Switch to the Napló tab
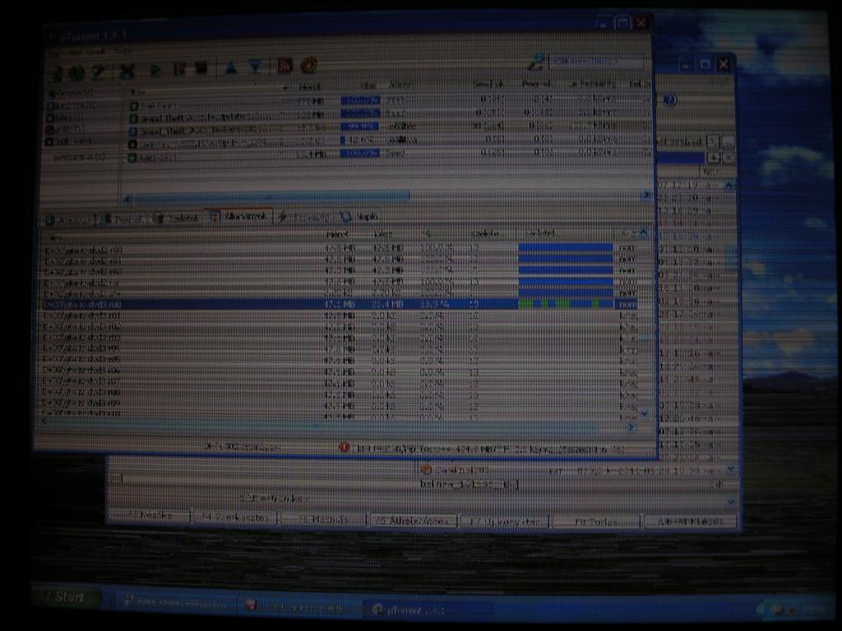This screenshot has height=631, width=842. (x=360, y=216)
